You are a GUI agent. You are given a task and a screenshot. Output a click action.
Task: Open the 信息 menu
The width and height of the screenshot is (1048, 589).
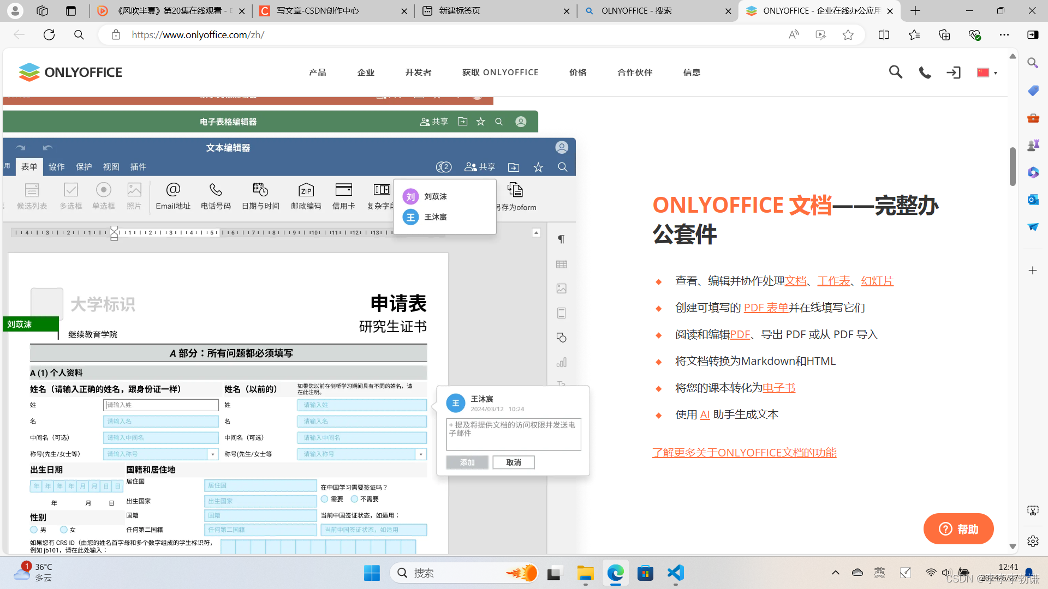692,72
